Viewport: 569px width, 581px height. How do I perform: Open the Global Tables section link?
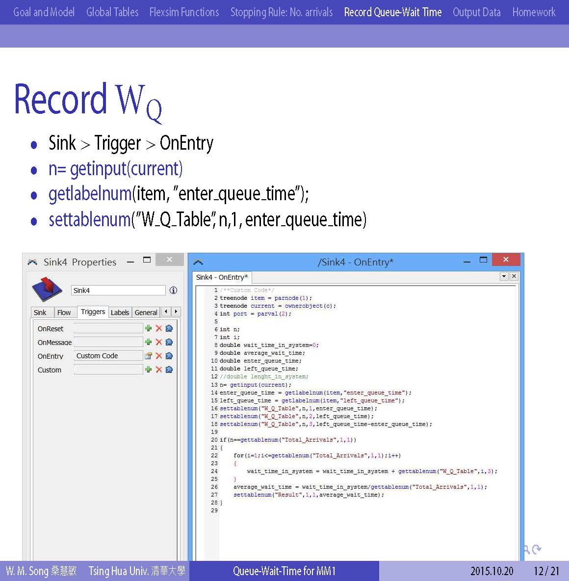point(112,12)
